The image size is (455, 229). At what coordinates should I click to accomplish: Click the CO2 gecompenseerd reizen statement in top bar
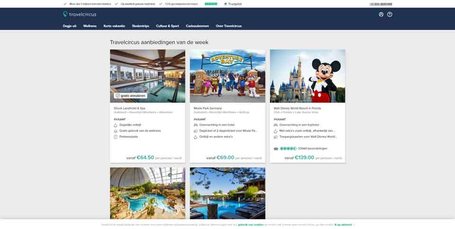(x=182, y=4)
